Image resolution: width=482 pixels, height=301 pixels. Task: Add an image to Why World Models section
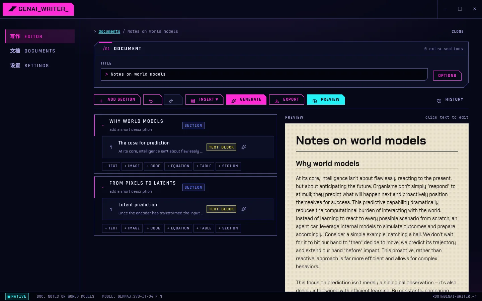click(132, 166)
